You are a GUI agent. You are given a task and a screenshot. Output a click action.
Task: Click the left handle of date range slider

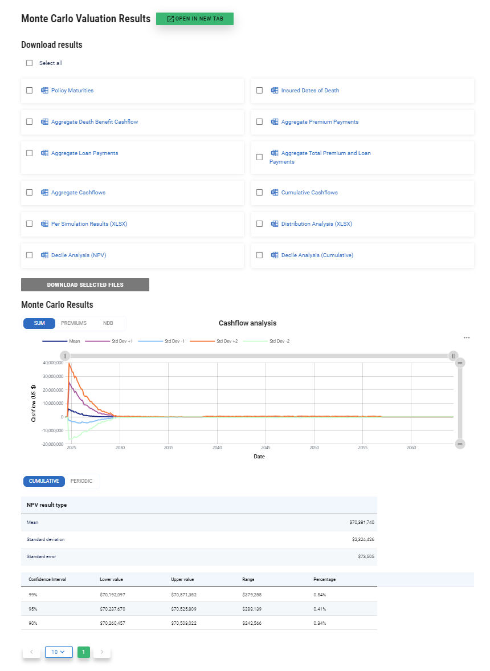(x=66, y=356)
